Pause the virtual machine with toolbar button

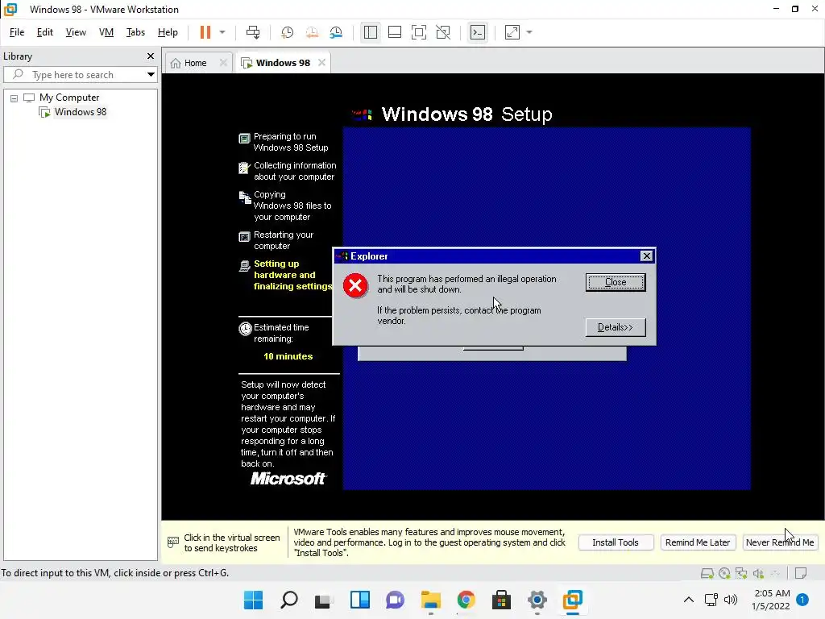(205, 32)
